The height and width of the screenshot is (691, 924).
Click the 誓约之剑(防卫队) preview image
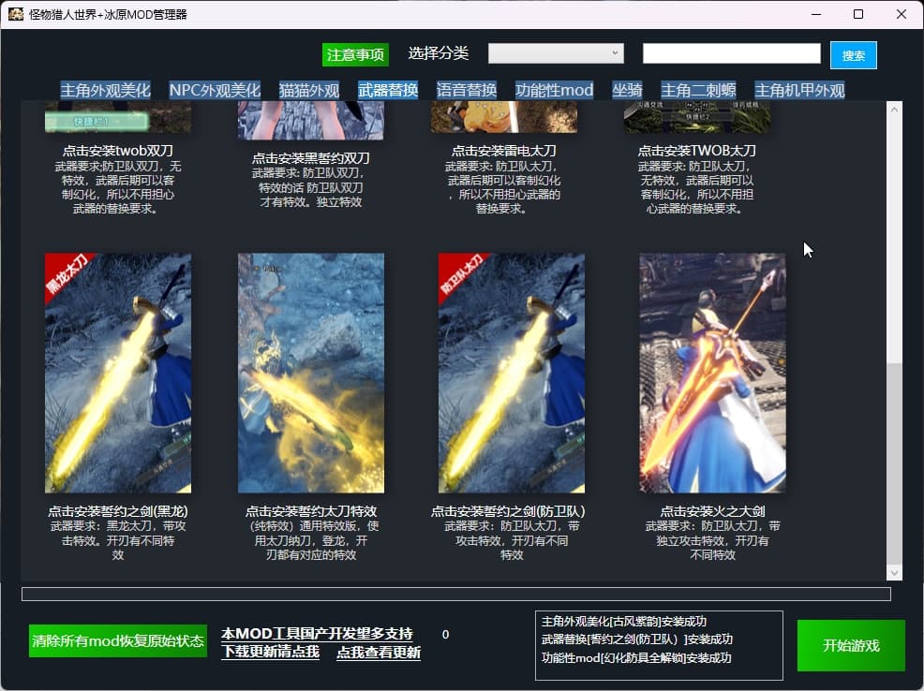point(512,373)
